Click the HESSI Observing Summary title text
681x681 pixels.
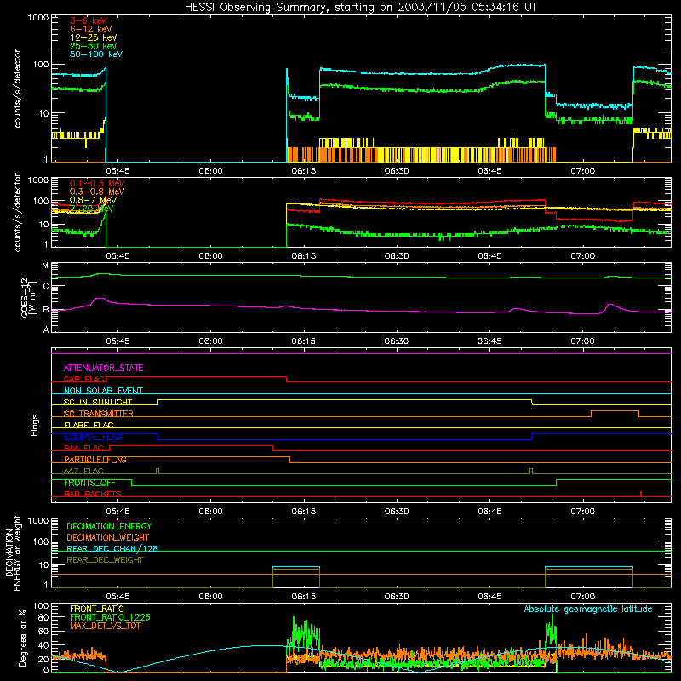(361, 8)
